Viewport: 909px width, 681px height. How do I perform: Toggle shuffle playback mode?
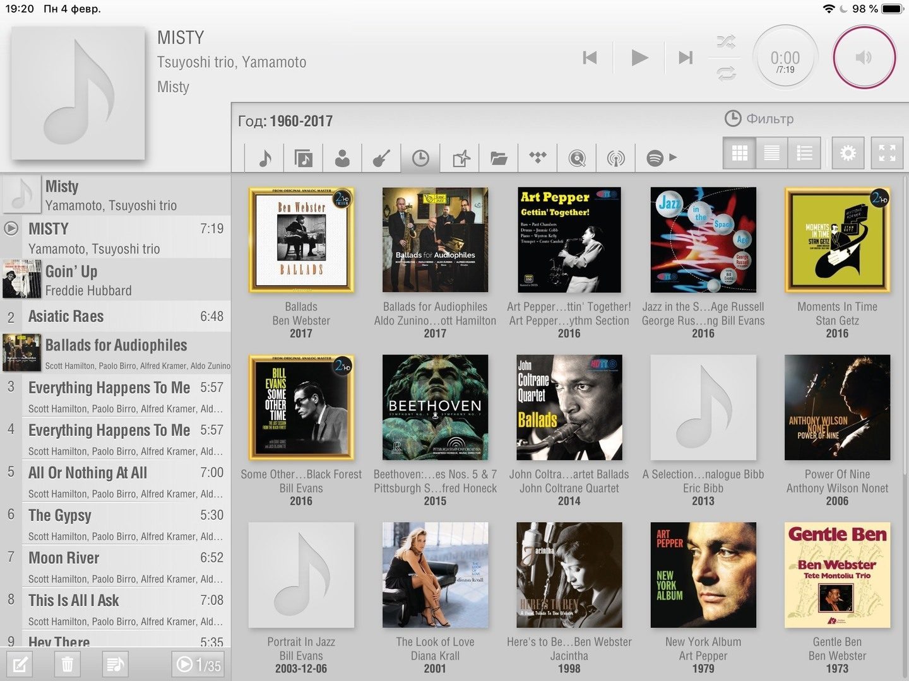point(726,42)
